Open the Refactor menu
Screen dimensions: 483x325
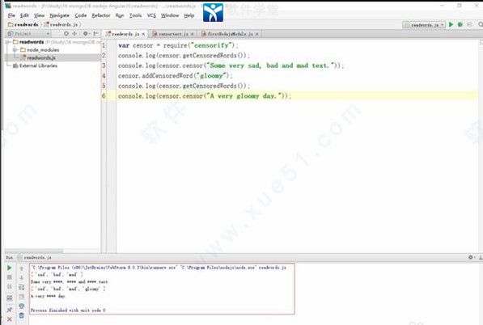pyautogui.click(x=101, y=15)
